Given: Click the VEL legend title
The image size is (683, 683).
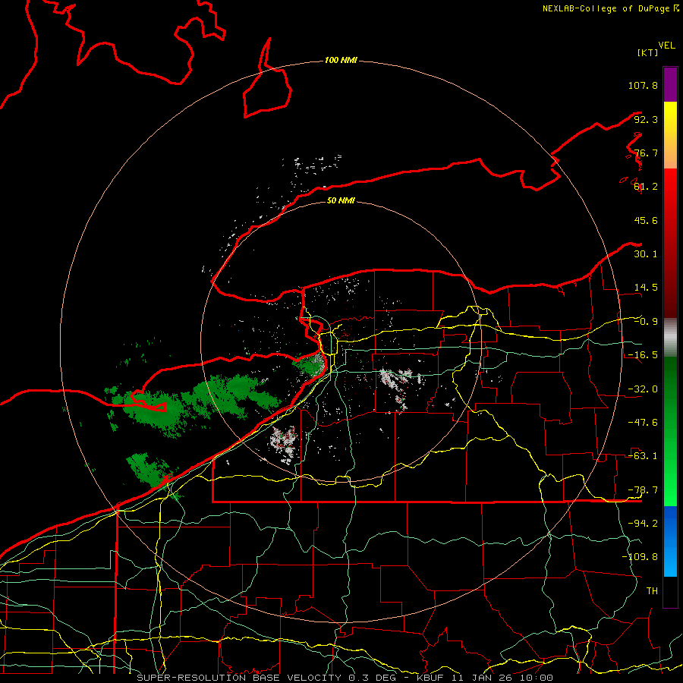Looking at the screenshot, I should (x=666, y=46).
